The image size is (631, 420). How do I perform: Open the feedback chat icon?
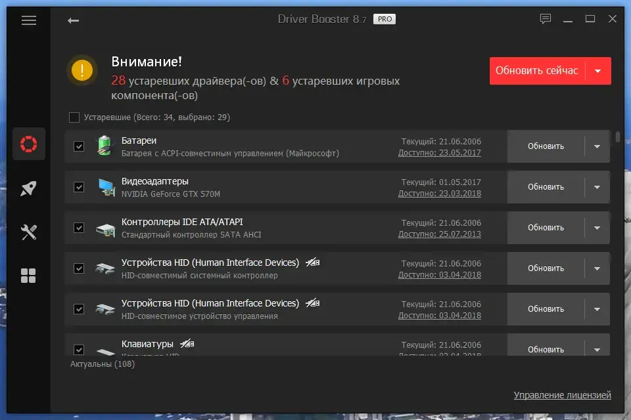pyautogui.click(x=546, y=19)
